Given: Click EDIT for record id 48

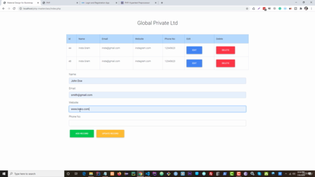Looking at the screenshot, I should point(194,63).
